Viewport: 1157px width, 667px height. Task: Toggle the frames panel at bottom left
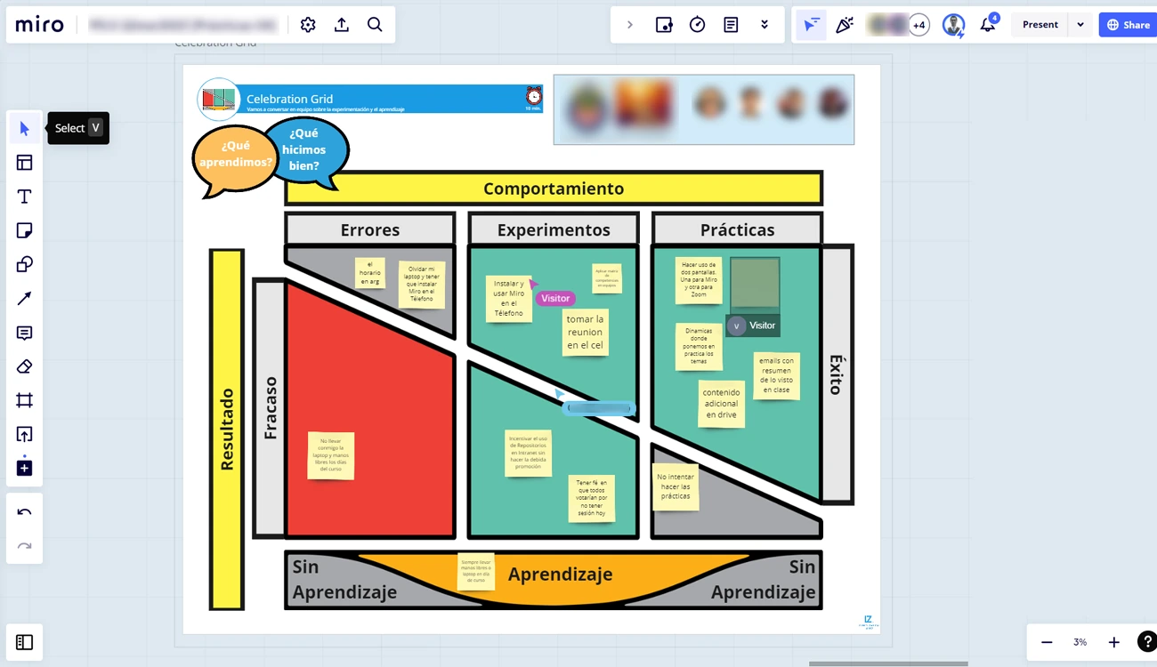(24, 642)
